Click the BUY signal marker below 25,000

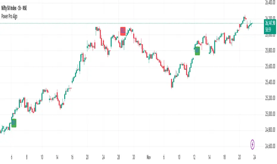coord(13,123)
